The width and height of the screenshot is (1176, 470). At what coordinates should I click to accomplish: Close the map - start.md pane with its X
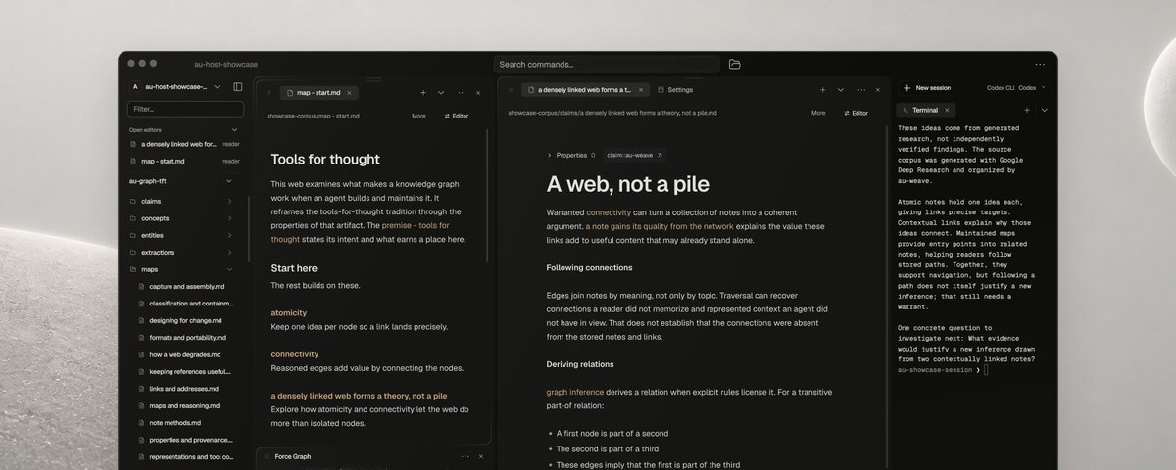point(478,92)
